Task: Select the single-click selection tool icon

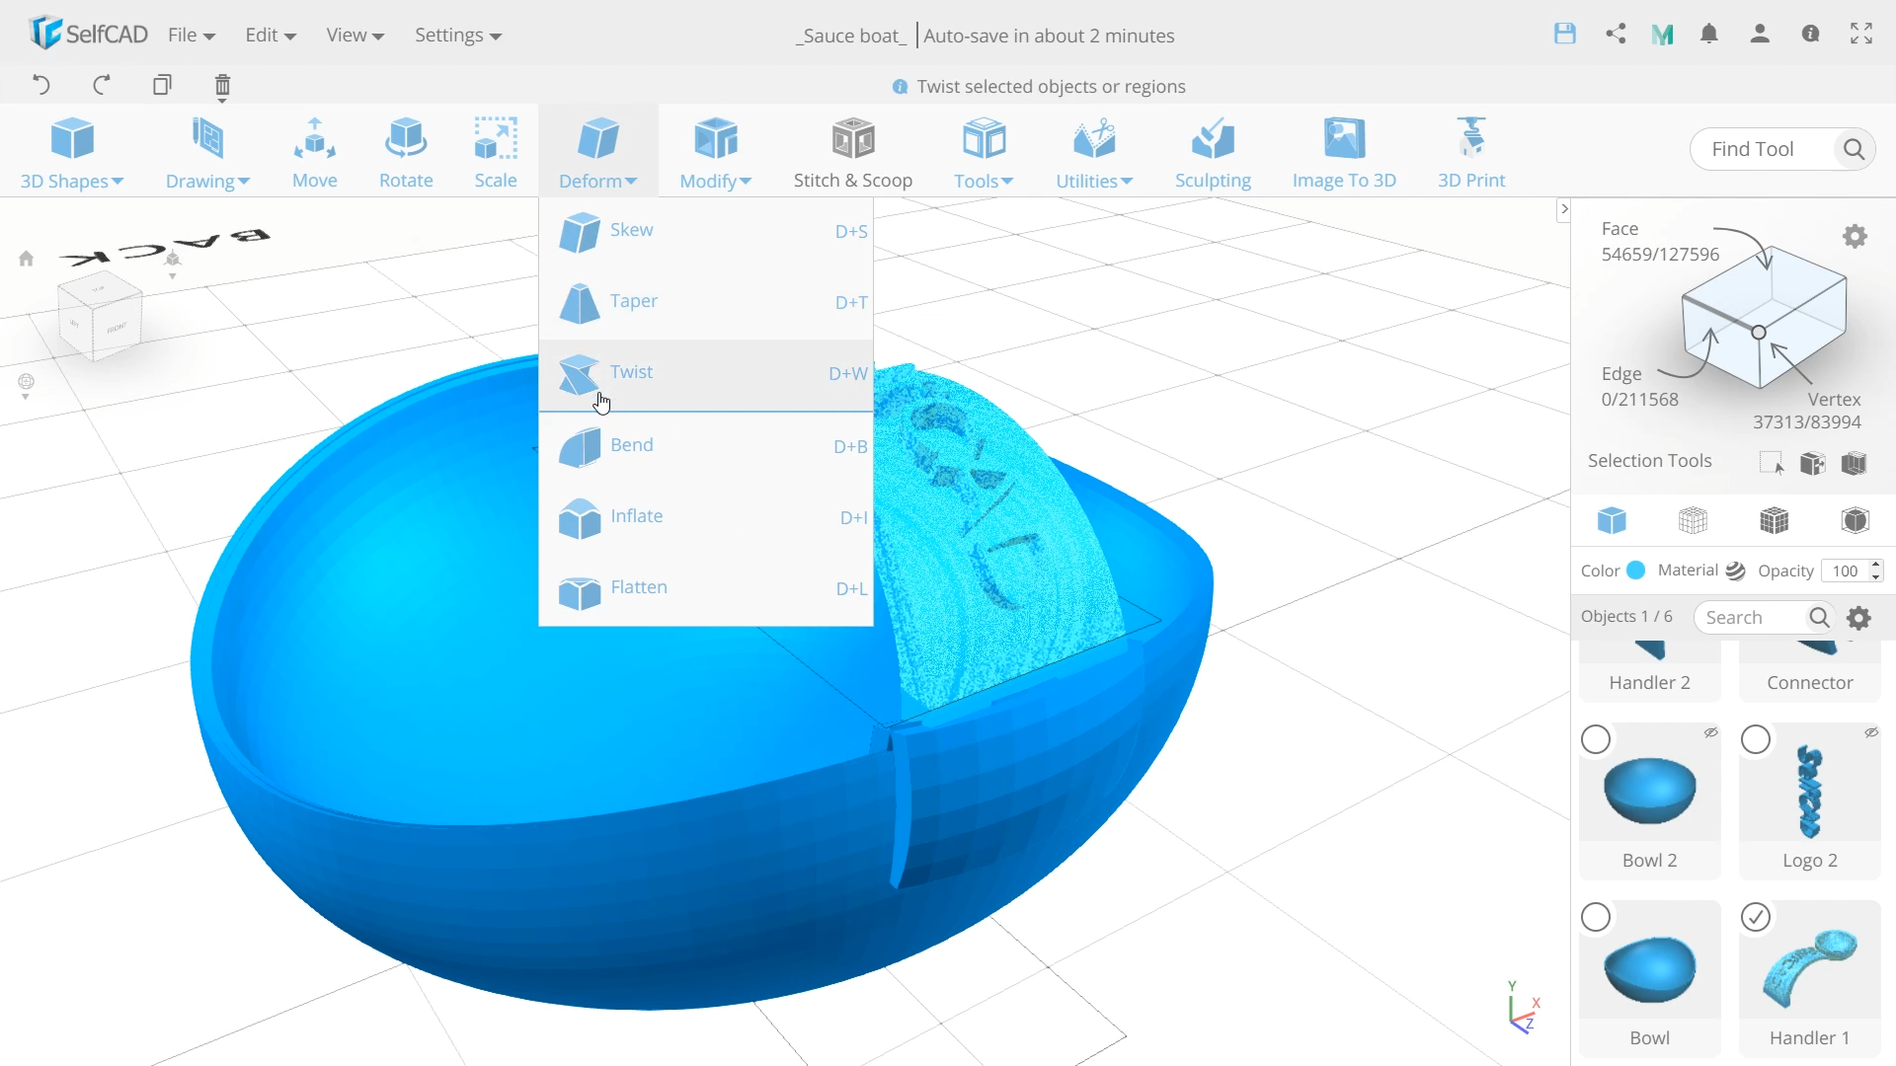Action: click(x=1772, y=462)
